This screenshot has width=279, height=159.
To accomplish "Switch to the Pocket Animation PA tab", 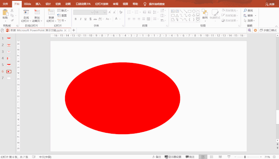I will (x=83, y=4).
